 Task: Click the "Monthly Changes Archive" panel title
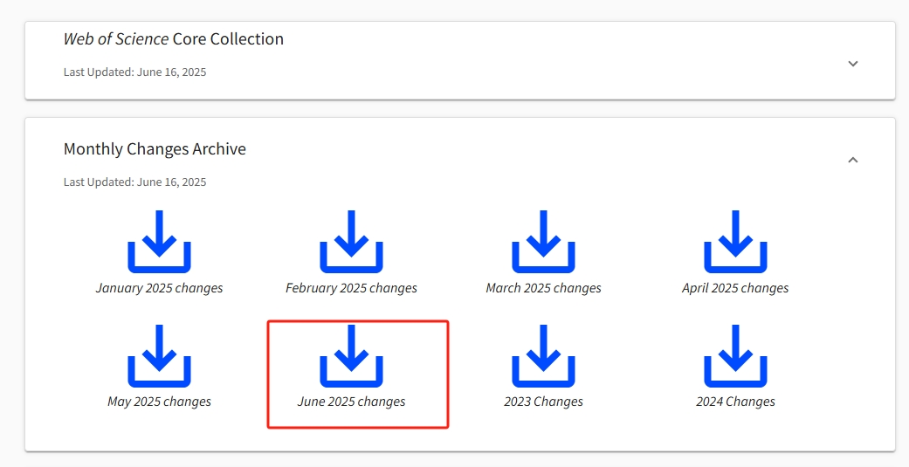click(x=155, y=149)
